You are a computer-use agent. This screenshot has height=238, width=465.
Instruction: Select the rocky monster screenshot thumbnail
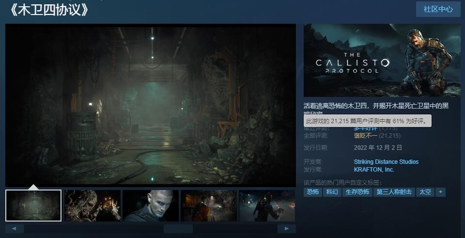93,206
